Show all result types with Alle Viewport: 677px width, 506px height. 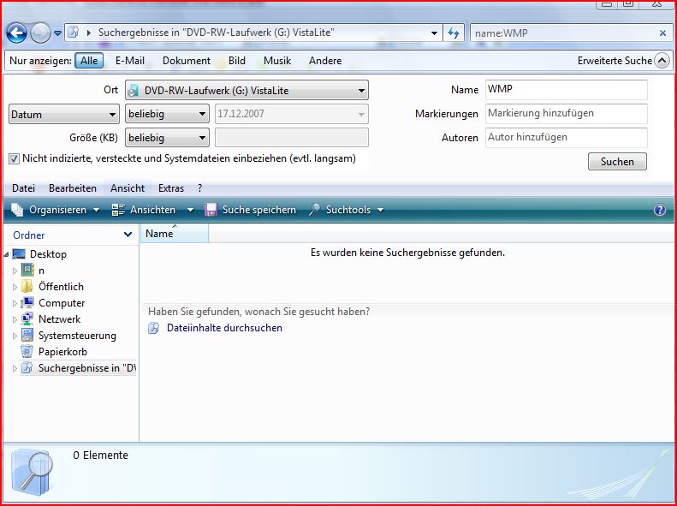coord(89,61)
